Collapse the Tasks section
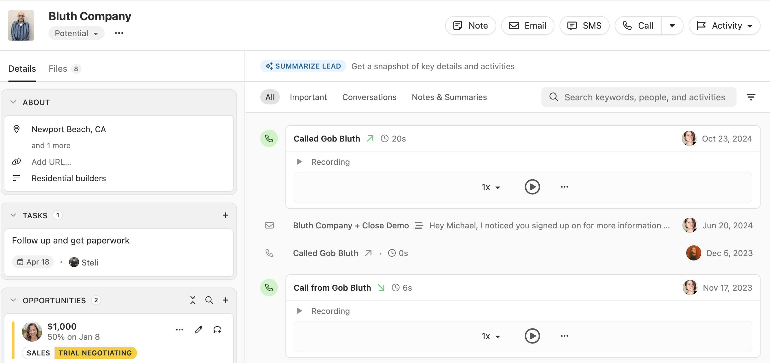The image size is (770, 363). (13, 215)
